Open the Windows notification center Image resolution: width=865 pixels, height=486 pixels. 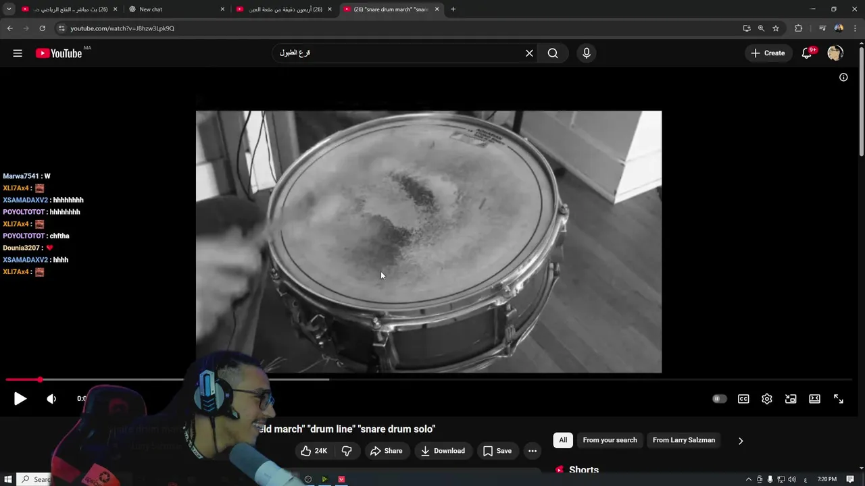[x=850, y=479]
